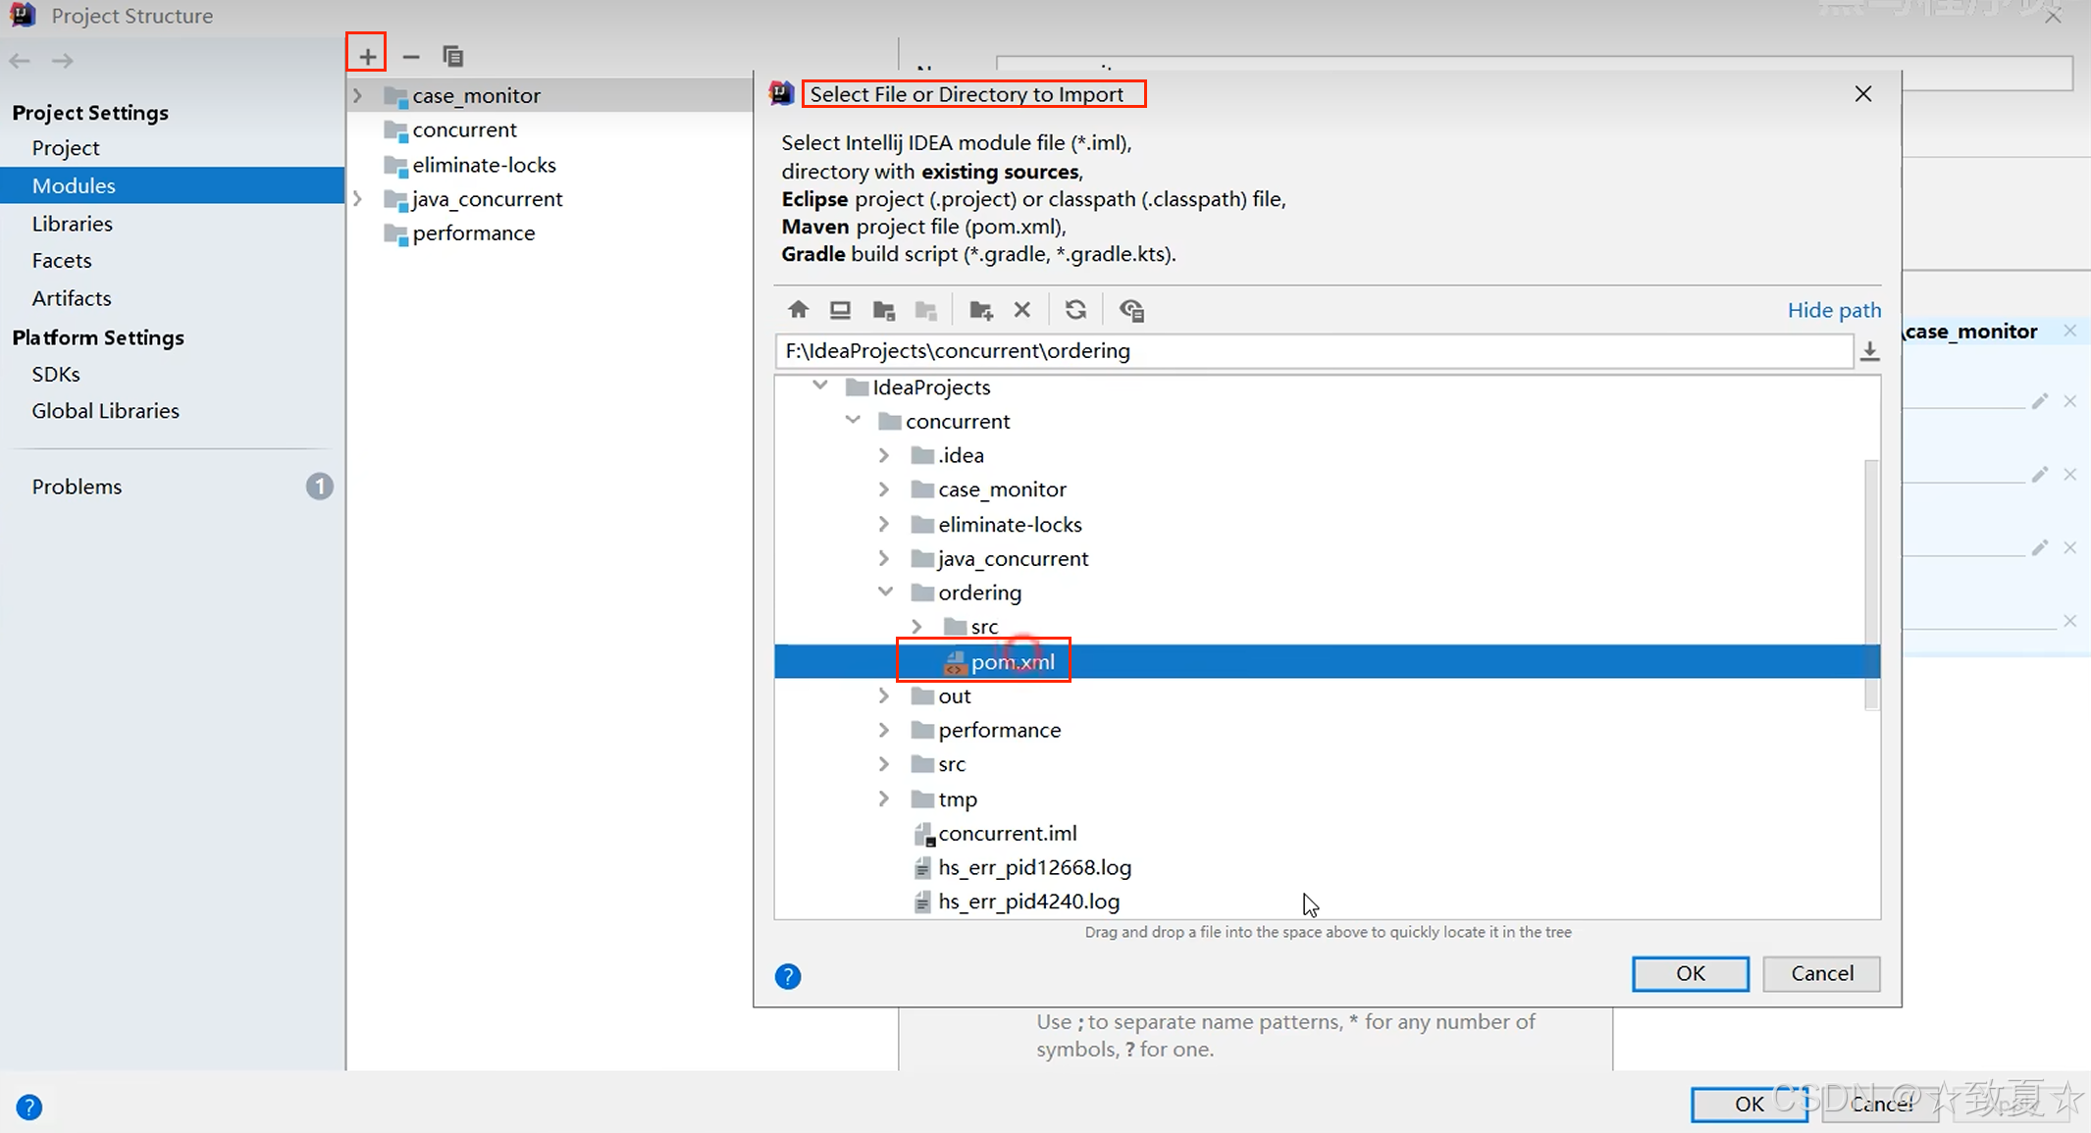Select concurrent.iml file in the tree
This screenshot has width=2091, height=1133.
pos(1007,834)
